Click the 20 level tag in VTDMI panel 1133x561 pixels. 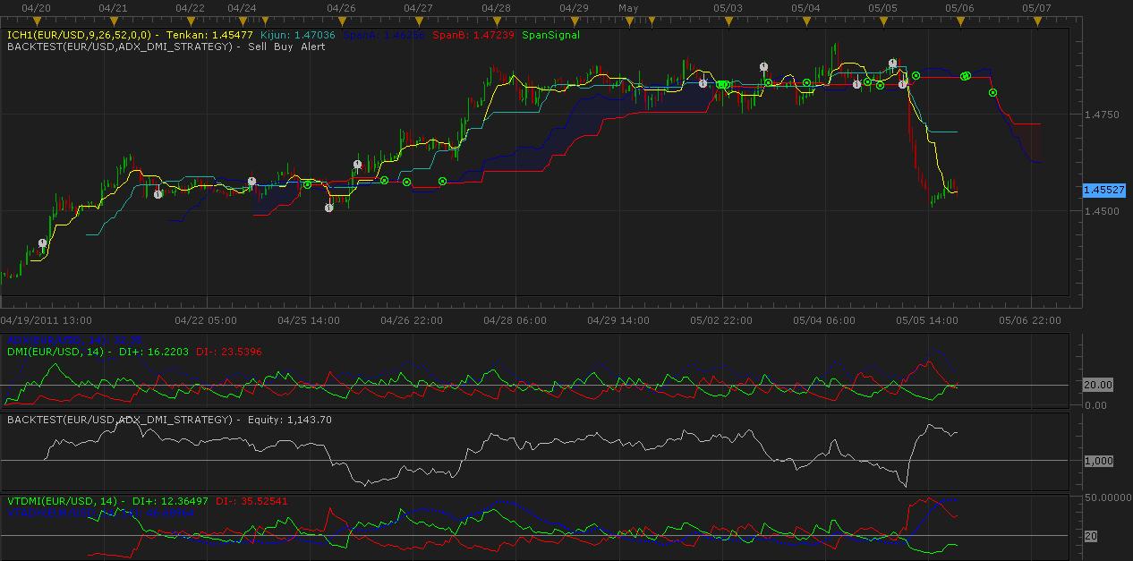pos(1091,536)
